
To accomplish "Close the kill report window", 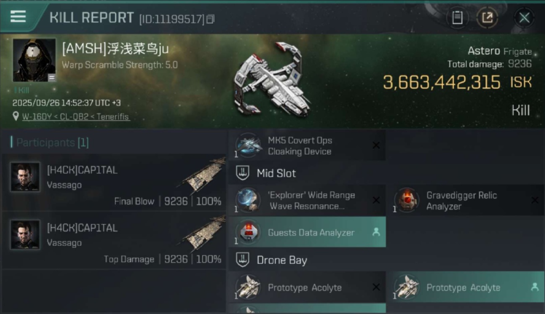I will (x=524, y=18).
